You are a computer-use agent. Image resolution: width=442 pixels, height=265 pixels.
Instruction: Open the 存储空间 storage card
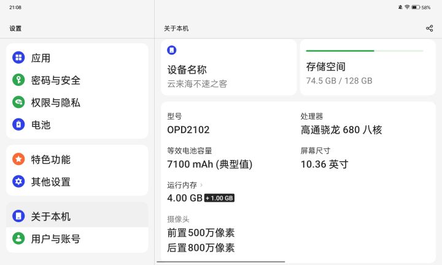pyautogui.click(x=366, y=72)
